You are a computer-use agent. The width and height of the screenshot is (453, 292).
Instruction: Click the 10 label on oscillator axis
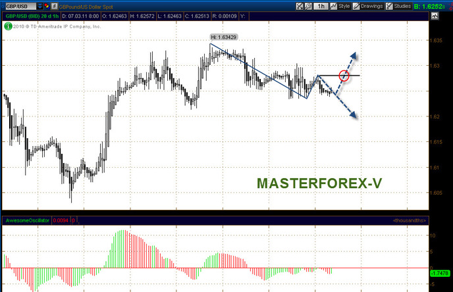coord(433,235)
